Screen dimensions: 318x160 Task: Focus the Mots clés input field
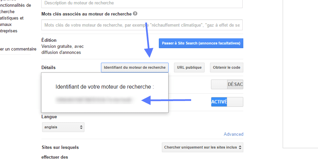pyautogui.click(x=142, y=25)
